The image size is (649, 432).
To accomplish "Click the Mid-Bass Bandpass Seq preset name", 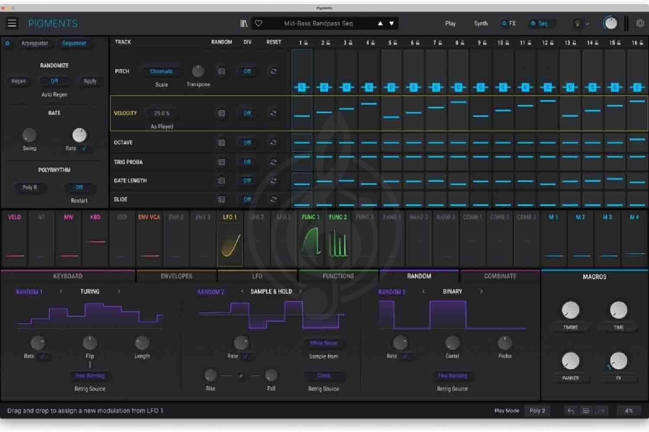I will [x=318, y=23].
